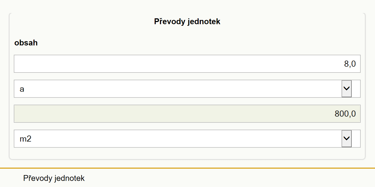Select the result field showing 800,0

(187, 114)
